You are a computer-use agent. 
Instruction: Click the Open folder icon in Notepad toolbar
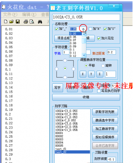coord(12,21)
